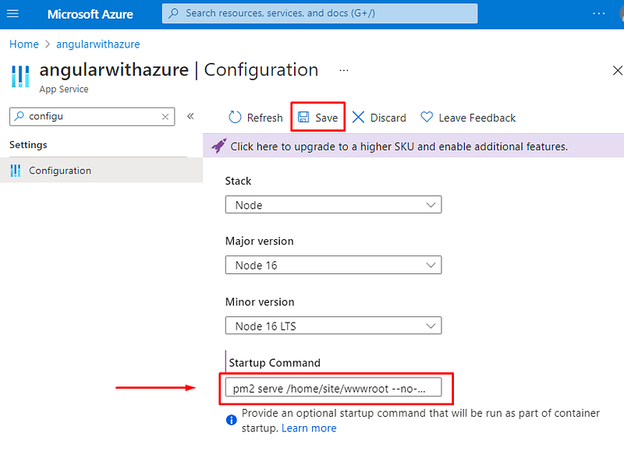Click the 'Minor version' label
Viewport: 624px width, 451px height.
260,302
